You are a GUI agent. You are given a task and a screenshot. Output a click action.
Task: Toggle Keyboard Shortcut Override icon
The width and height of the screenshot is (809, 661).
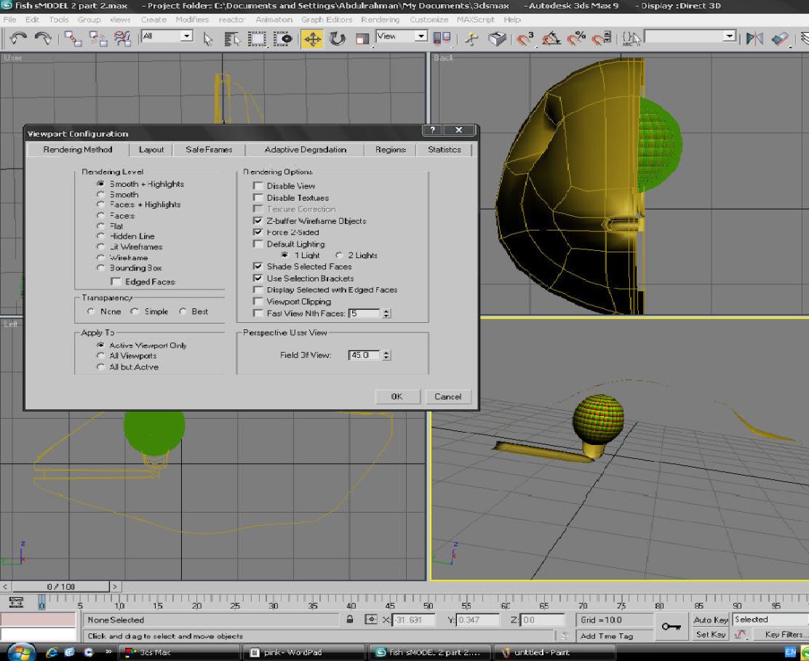(498, 39)
